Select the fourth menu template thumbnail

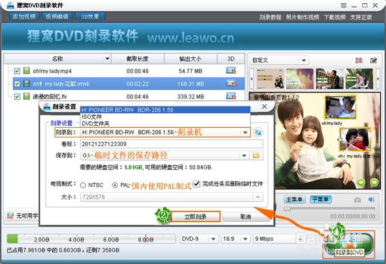[360, 78]
